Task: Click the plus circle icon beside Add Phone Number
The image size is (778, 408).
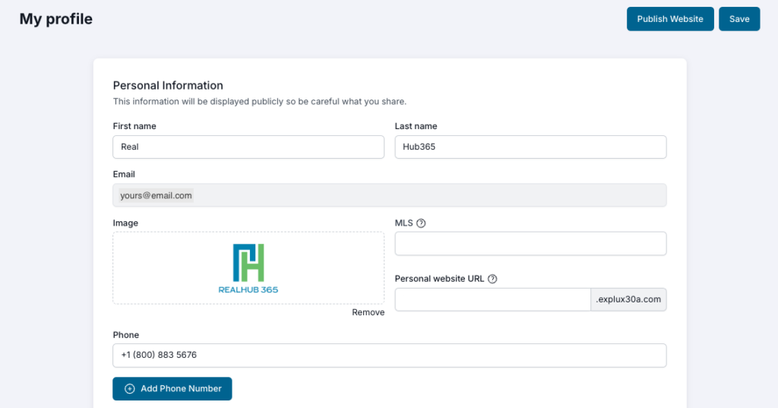Action: click(x=130, y=388)
